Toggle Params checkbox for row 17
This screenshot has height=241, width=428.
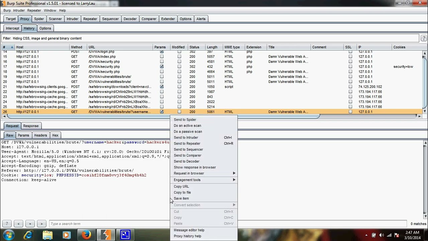(x=162, y=67)
